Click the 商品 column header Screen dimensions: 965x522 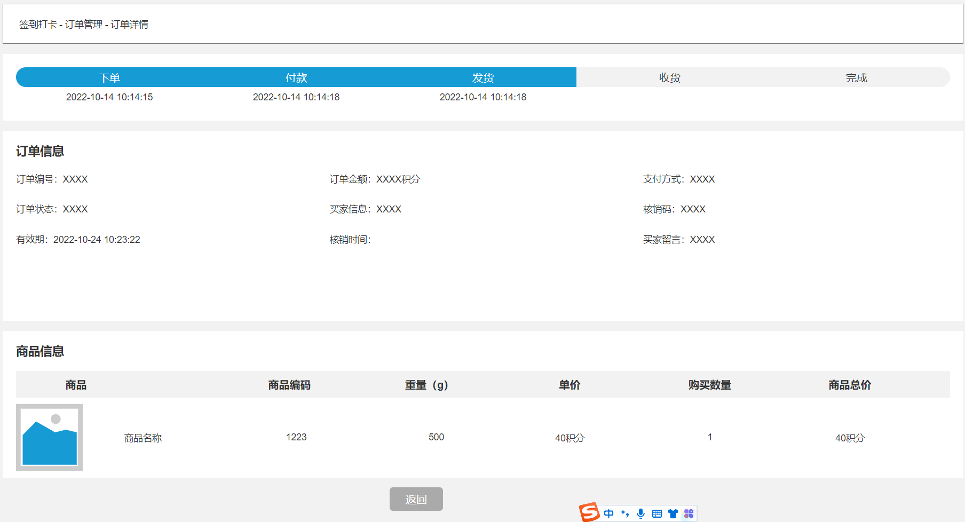76,385
